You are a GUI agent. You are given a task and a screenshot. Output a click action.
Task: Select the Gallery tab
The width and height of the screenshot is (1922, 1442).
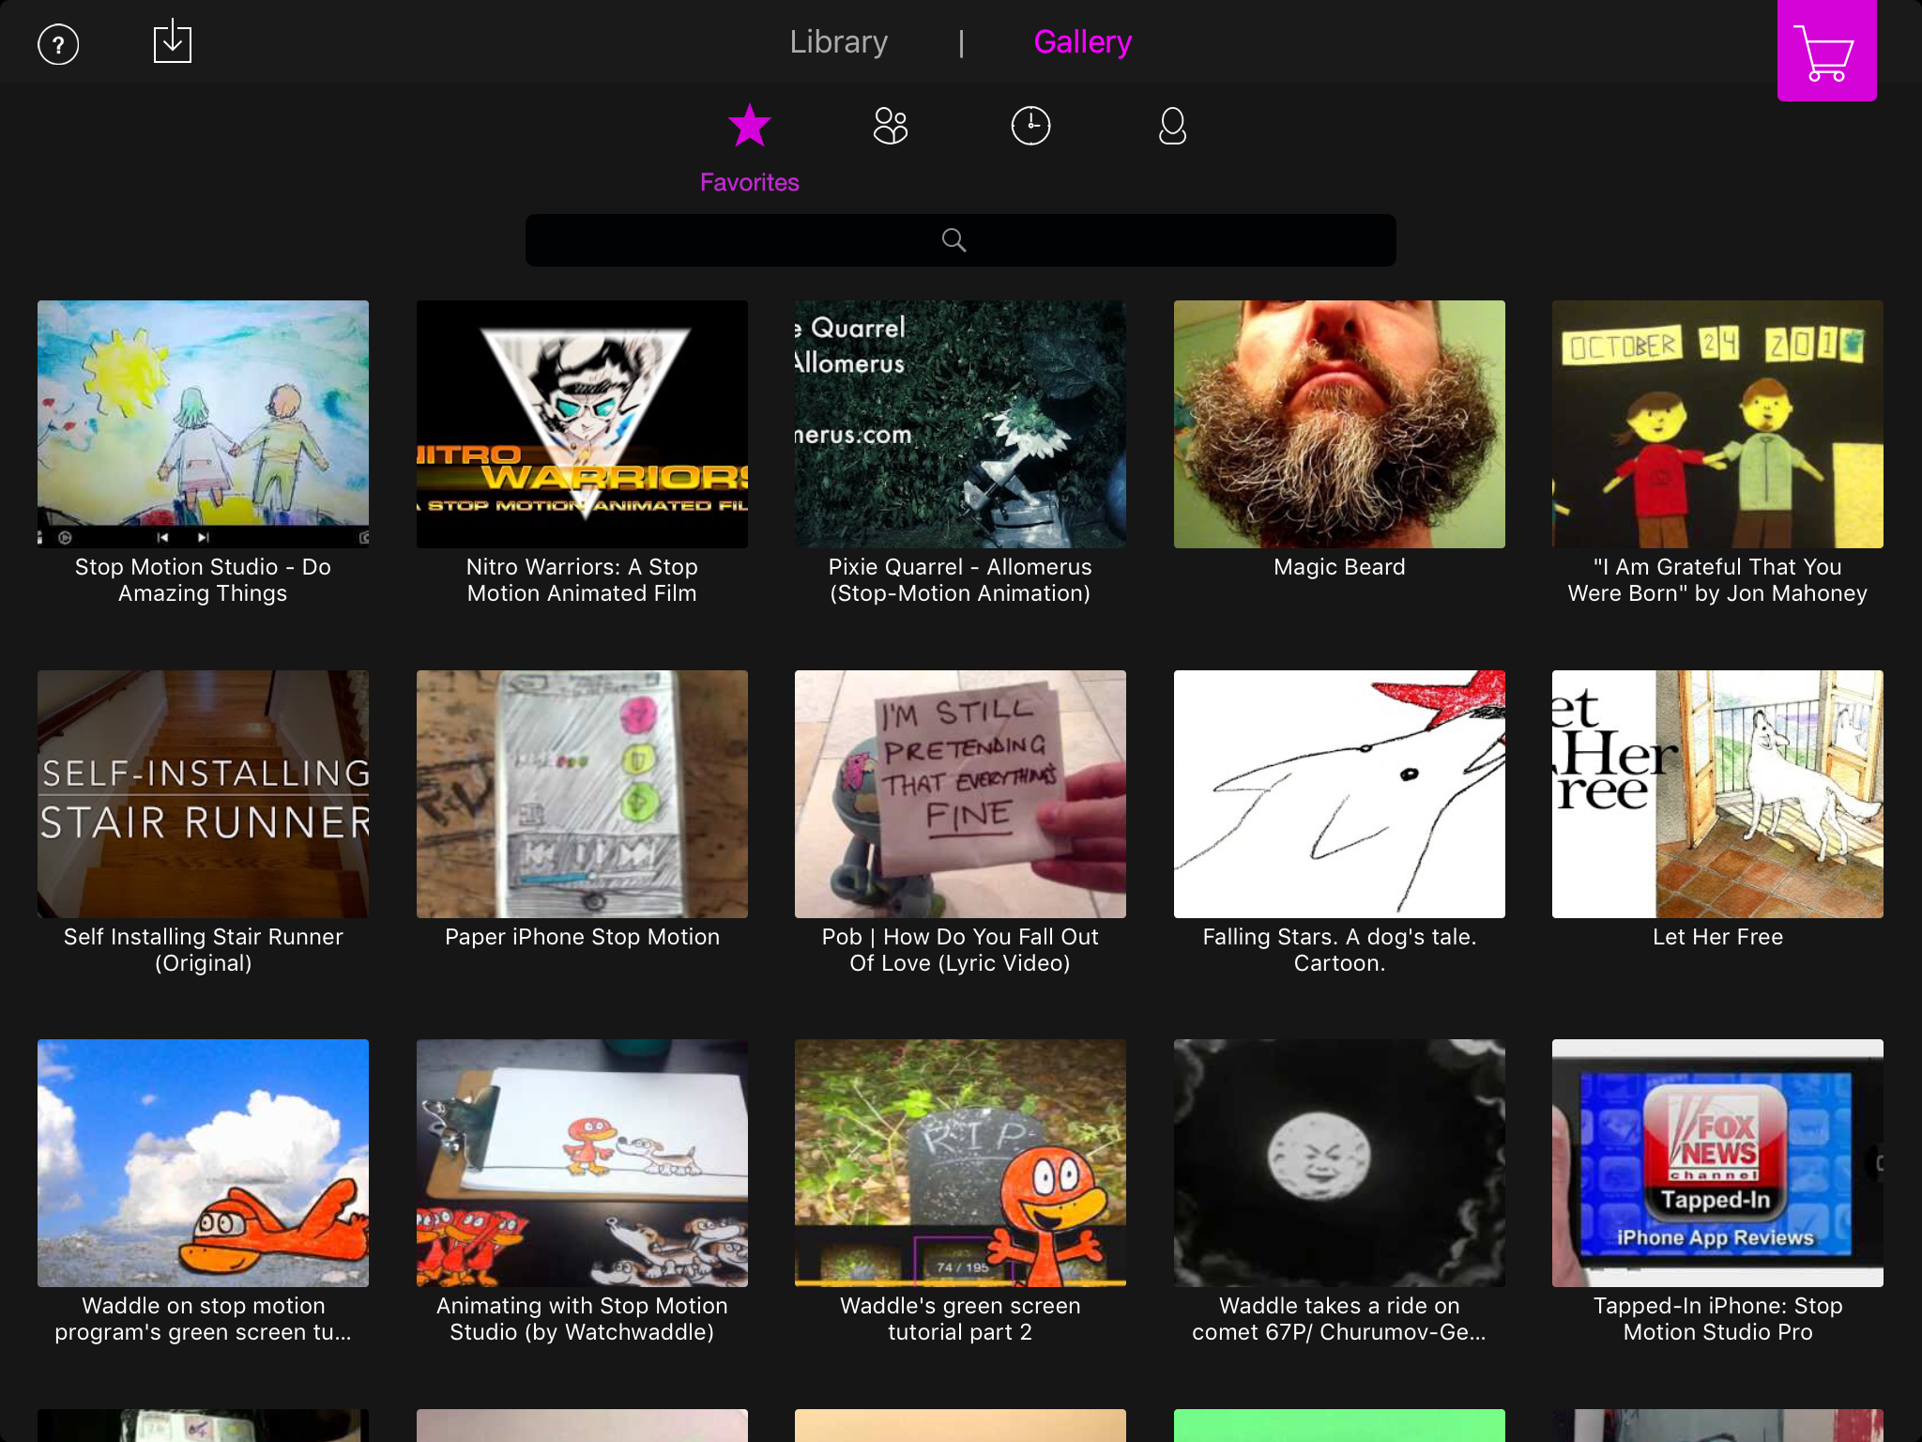tap(1082, 42)
